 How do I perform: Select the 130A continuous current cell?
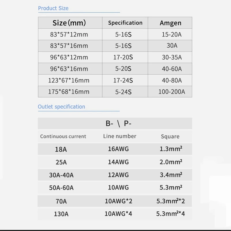[x=61, y=214]
